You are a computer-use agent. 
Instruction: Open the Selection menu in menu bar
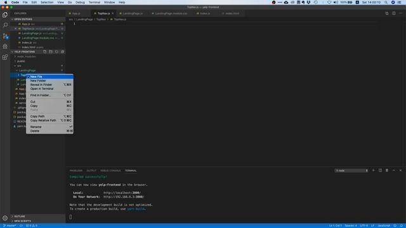click(47, 3)
